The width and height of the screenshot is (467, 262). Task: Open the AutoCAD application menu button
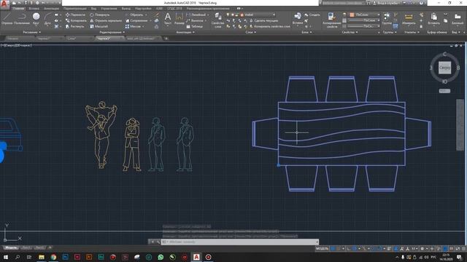[x=4, y=4]
